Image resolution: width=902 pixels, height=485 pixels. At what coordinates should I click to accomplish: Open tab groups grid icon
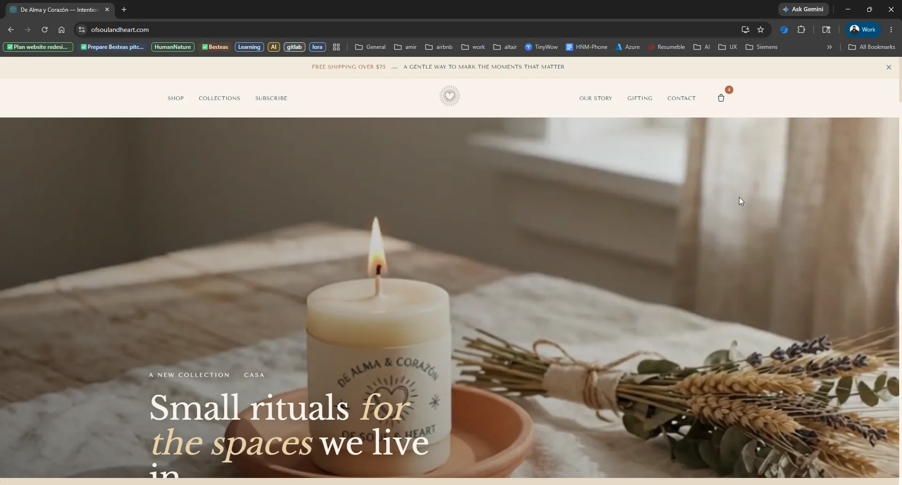(x=336, y=47)
